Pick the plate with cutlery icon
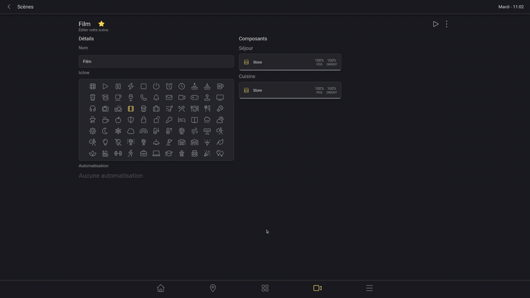The image size is (530, 298). point(195,109)
